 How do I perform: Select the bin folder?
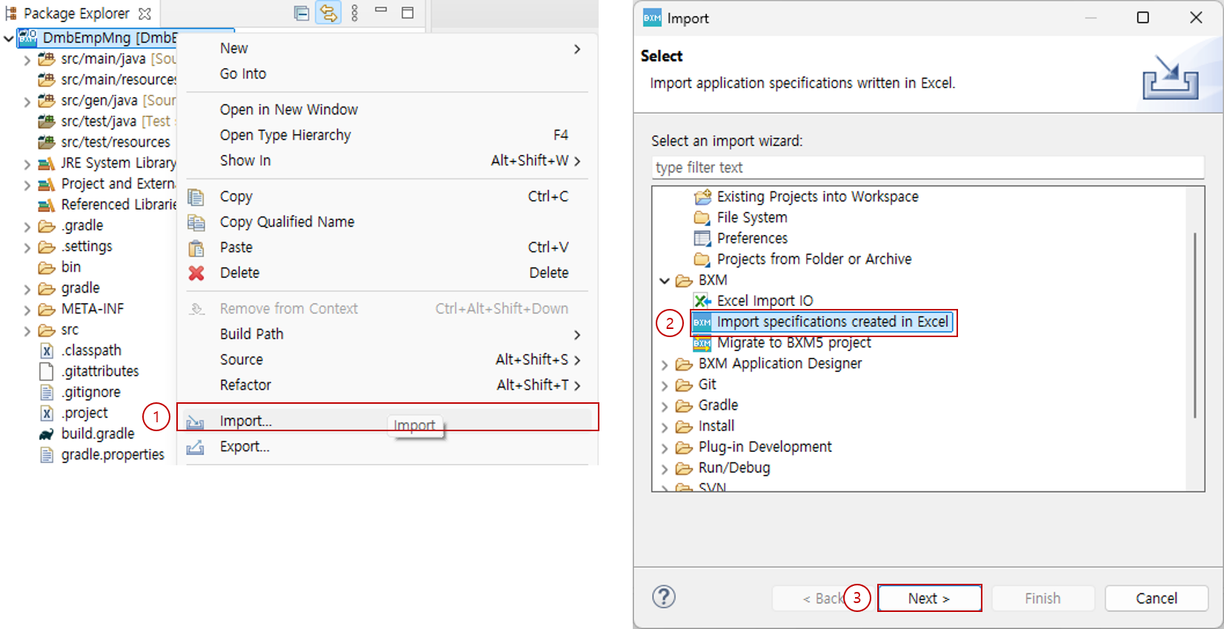point(71,267)
